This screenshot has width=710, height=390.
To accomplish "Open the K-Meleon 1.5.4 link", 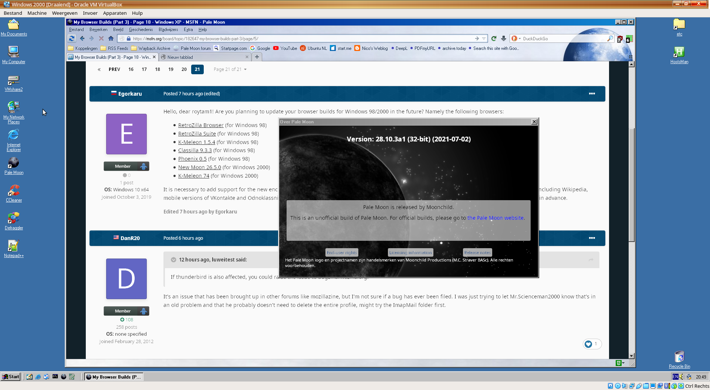I will [197, 142].
